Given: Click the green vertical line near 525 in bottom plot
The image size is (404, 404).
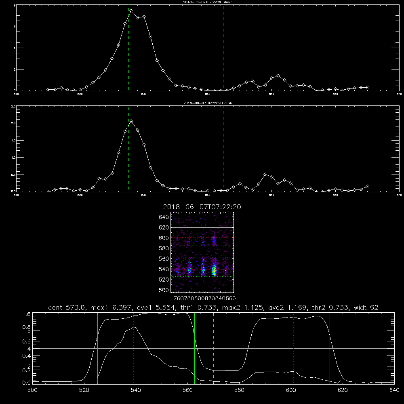Looking at the screenshot, I should (x=97, y=348).
